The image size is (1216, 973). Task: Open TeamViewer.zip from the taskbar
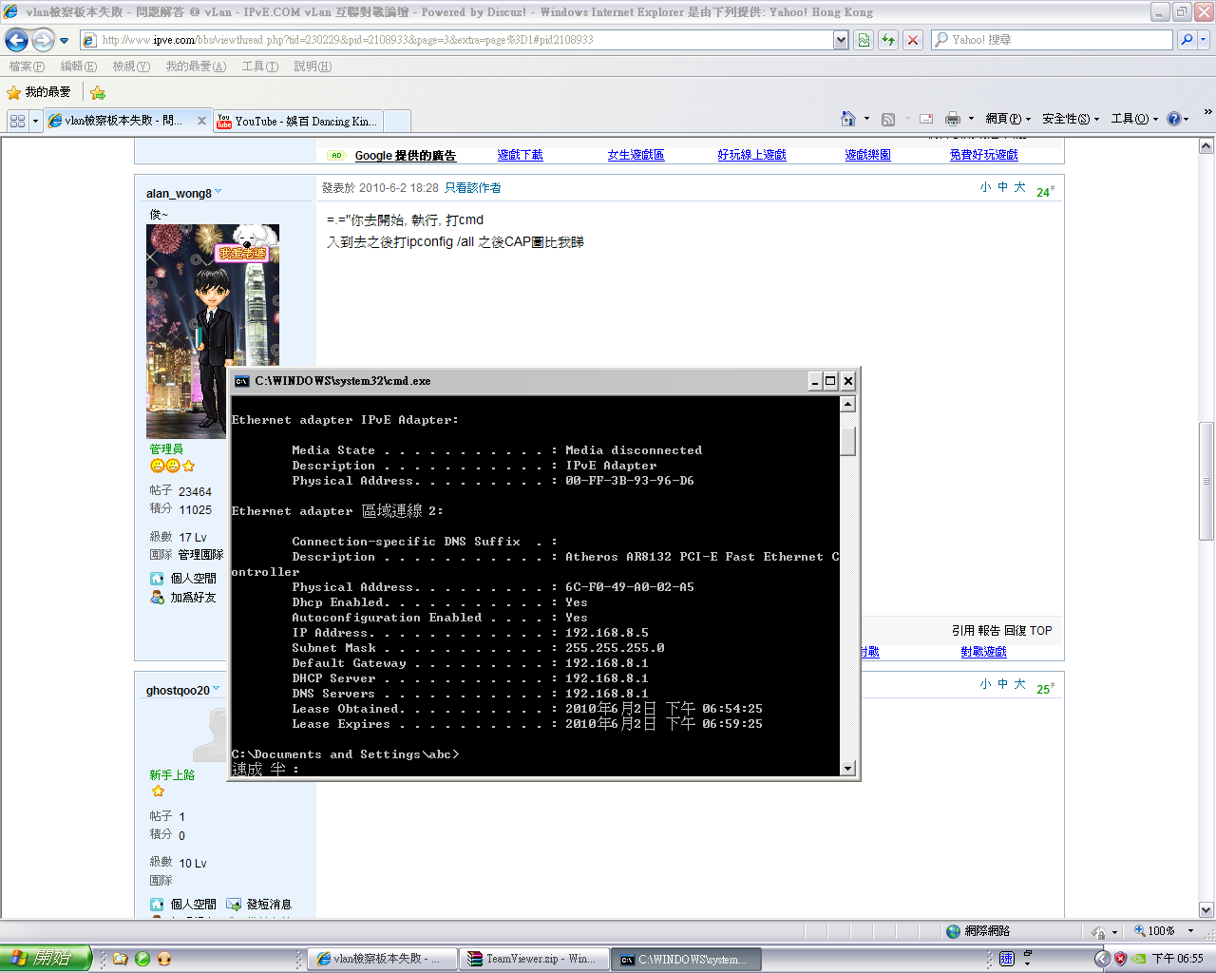pos(533,959)
